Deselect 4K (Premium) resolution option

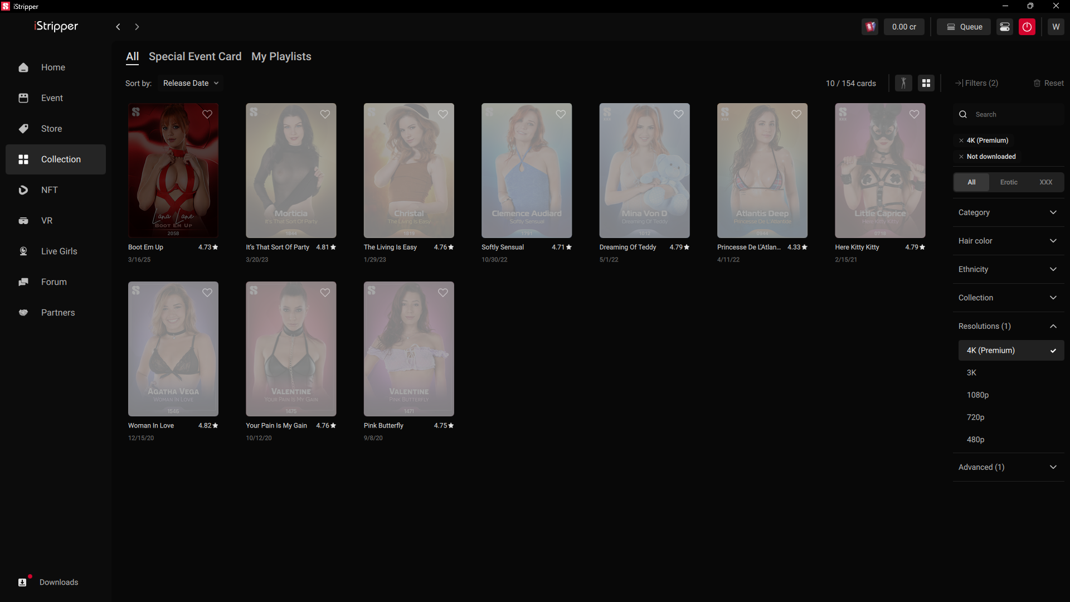[1010, 351]
